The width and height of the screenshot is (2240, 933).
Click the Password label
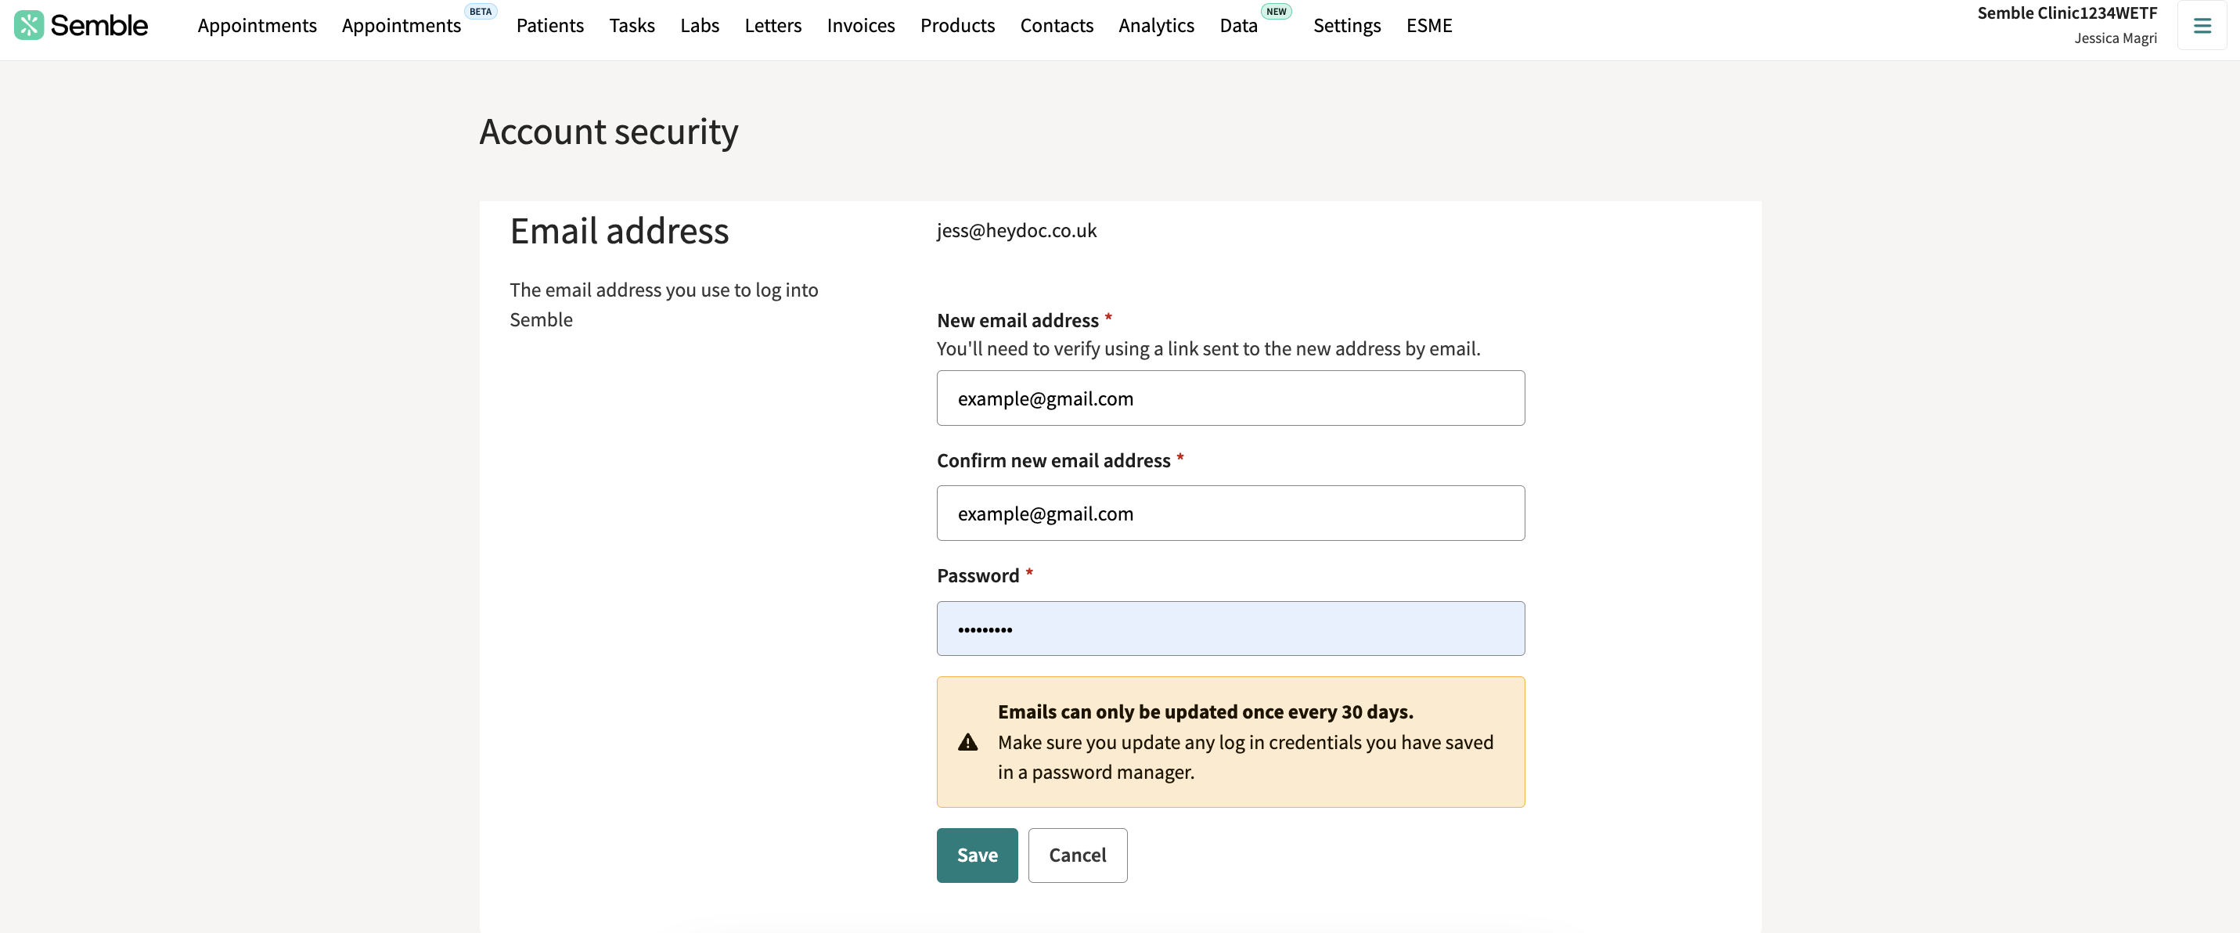point(977,575)
